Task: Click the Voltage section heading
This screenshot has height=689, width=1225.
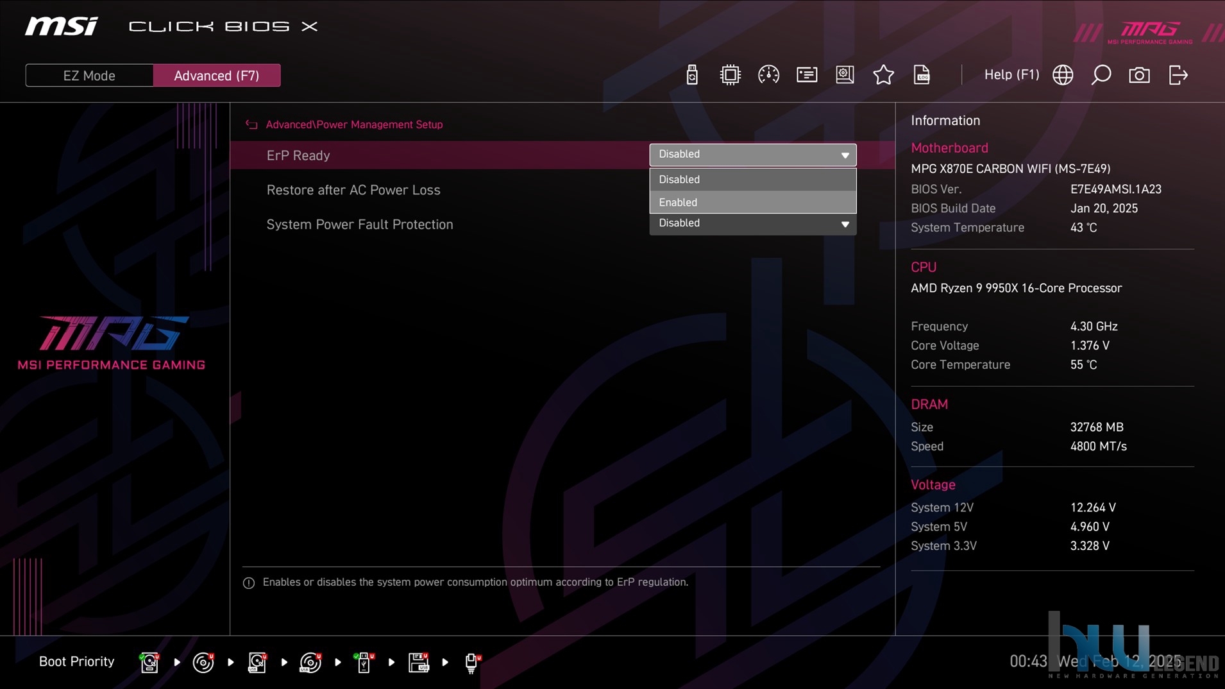Action: 933,485
